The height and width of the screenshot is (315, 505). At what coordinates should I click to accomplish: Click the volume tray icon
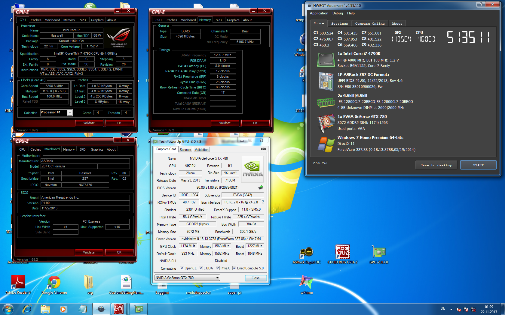459,309
